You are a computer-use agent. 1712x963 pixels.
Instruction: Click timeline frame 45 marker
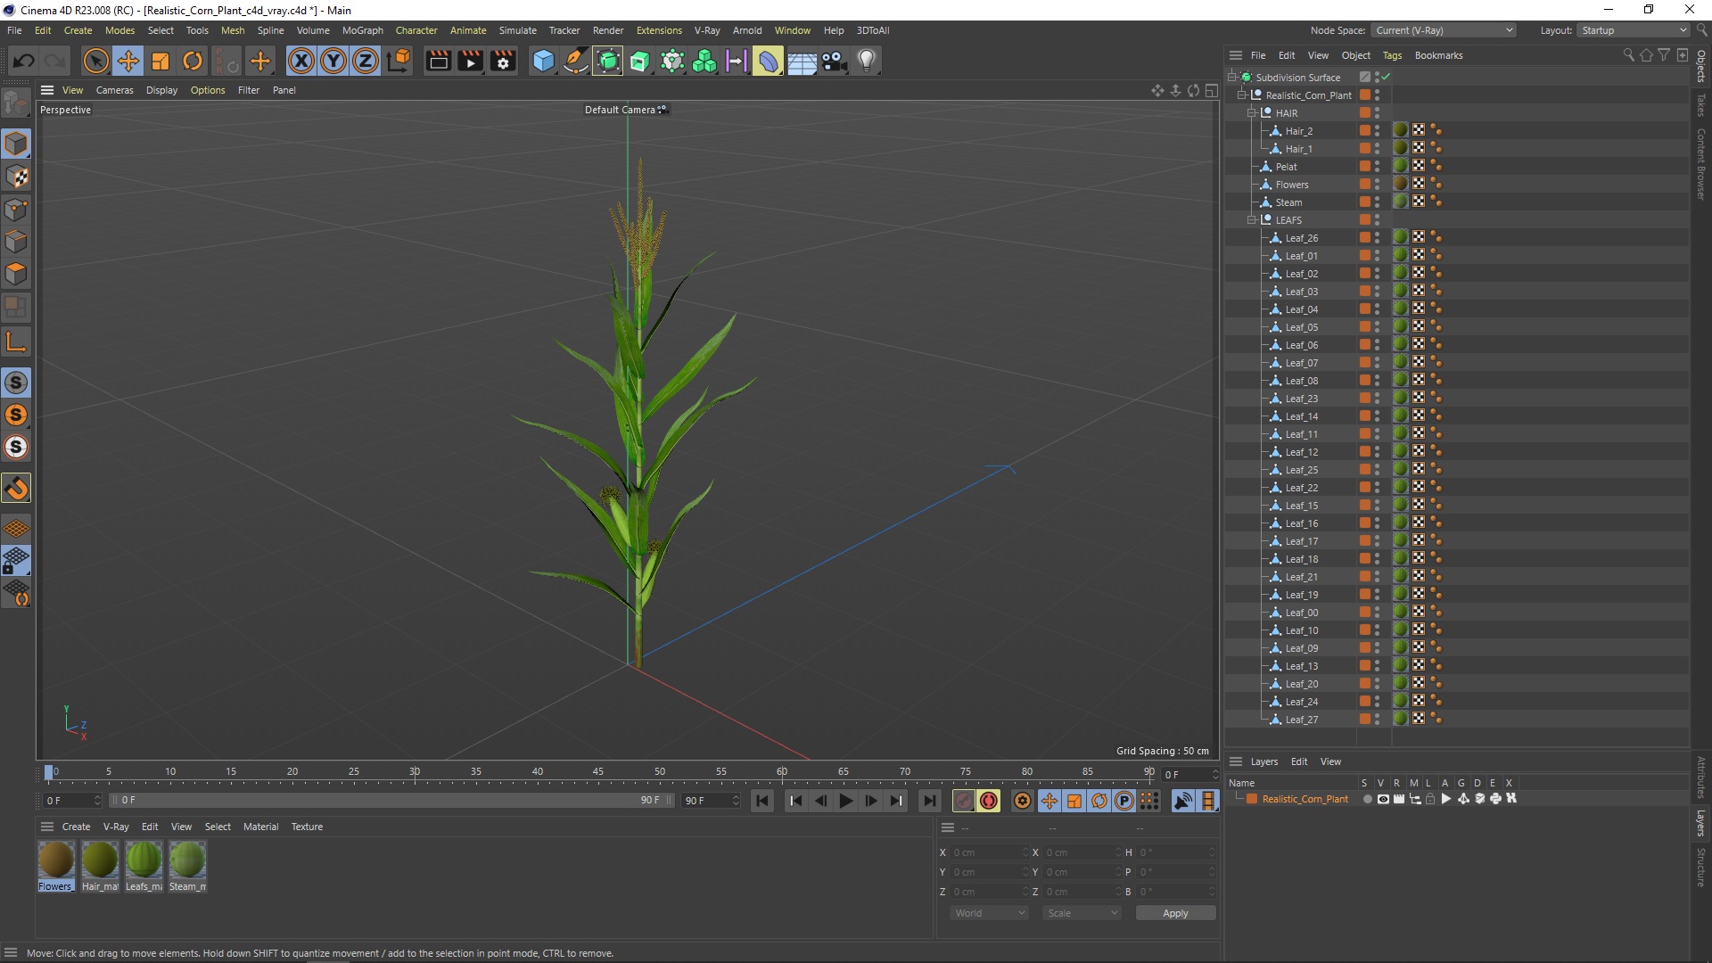[x=598, y=772]
